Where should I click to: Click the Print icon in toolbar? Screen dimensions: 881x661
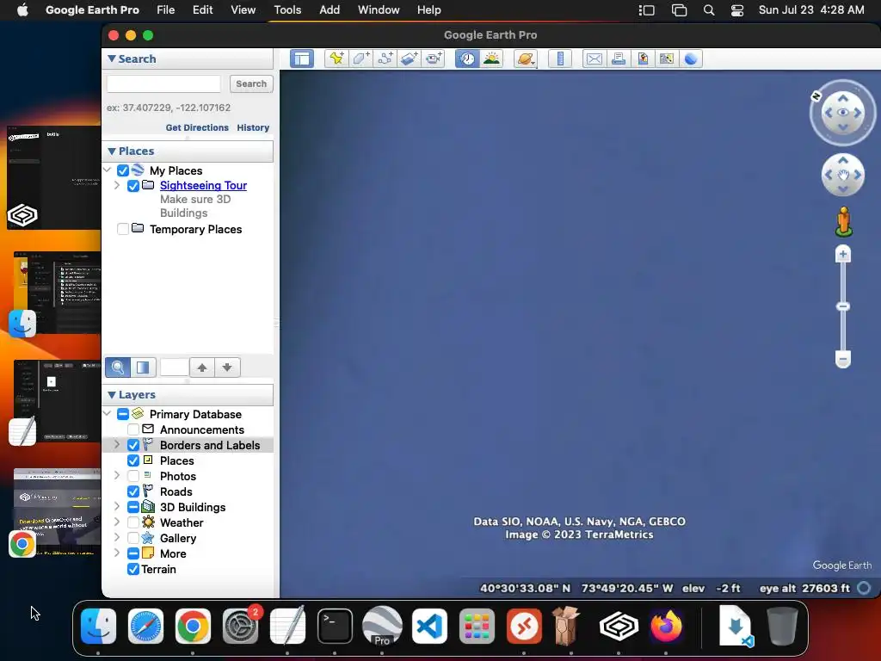(x=619, y=59)
